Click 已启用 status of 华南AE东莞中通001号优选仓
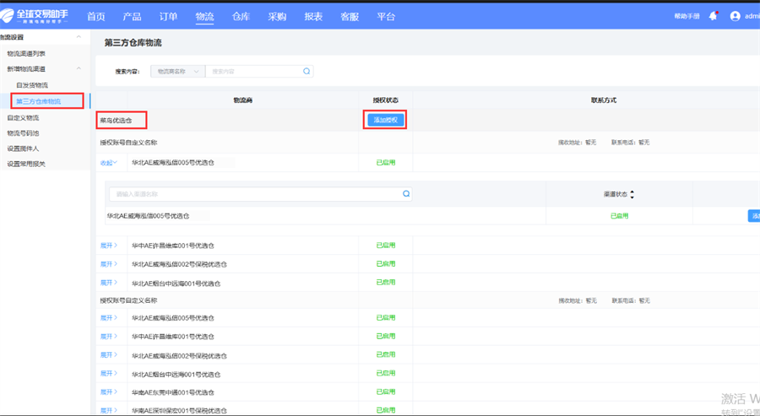Viewport: 760px width, 416px height. click(386, 392)
